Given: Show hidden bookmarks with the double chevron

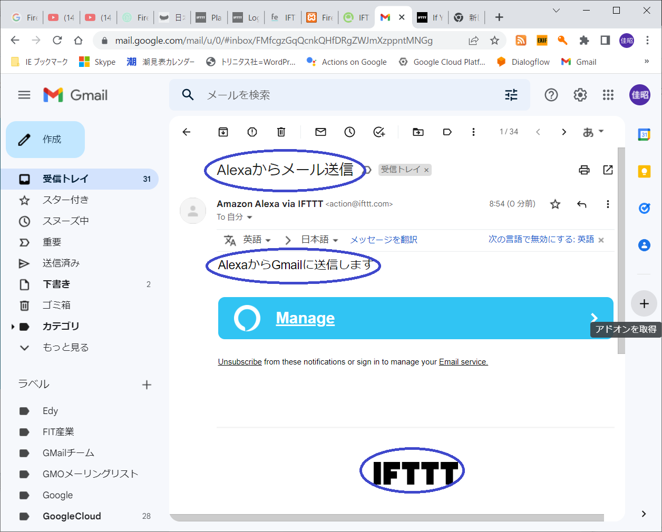Looking at the screenshot, I should (647, 62).
